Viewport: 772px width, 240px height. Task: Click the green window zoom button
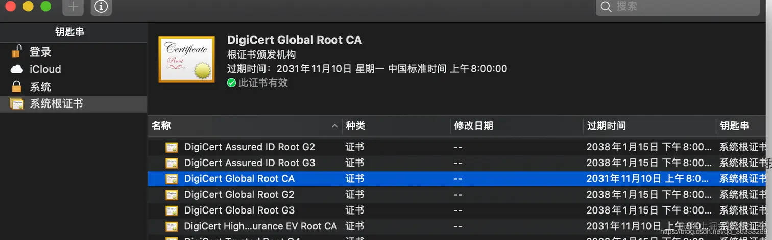pyautogui.click(x=46, y=7)
